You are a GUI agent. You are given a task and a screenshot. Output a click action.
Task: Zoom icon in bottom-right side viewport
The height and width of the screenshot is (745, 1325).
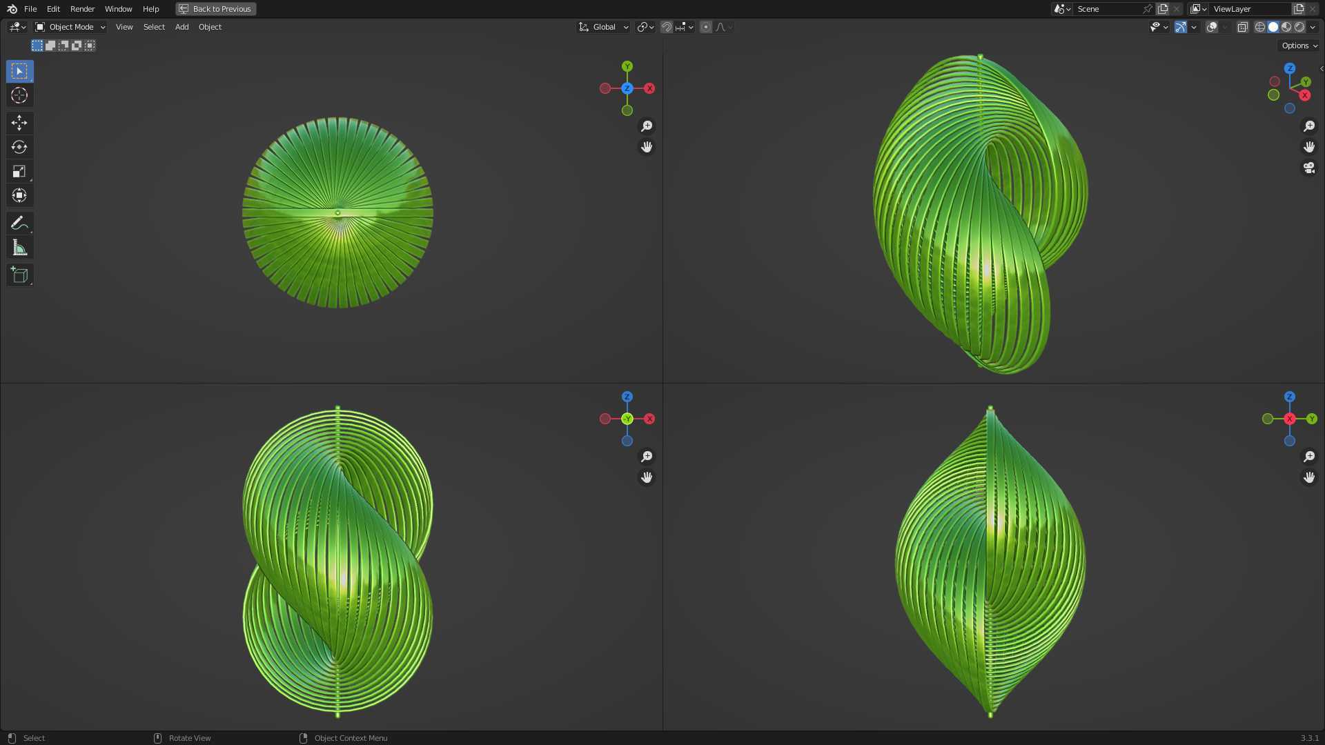click(1309, 457)
